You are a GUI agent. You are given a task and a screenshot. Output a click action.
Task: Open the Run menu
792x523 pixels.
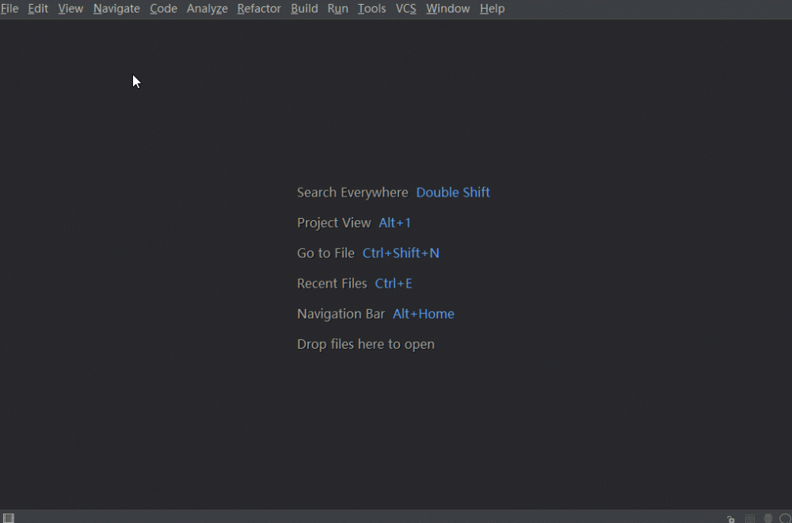click(x=337, y=9)
